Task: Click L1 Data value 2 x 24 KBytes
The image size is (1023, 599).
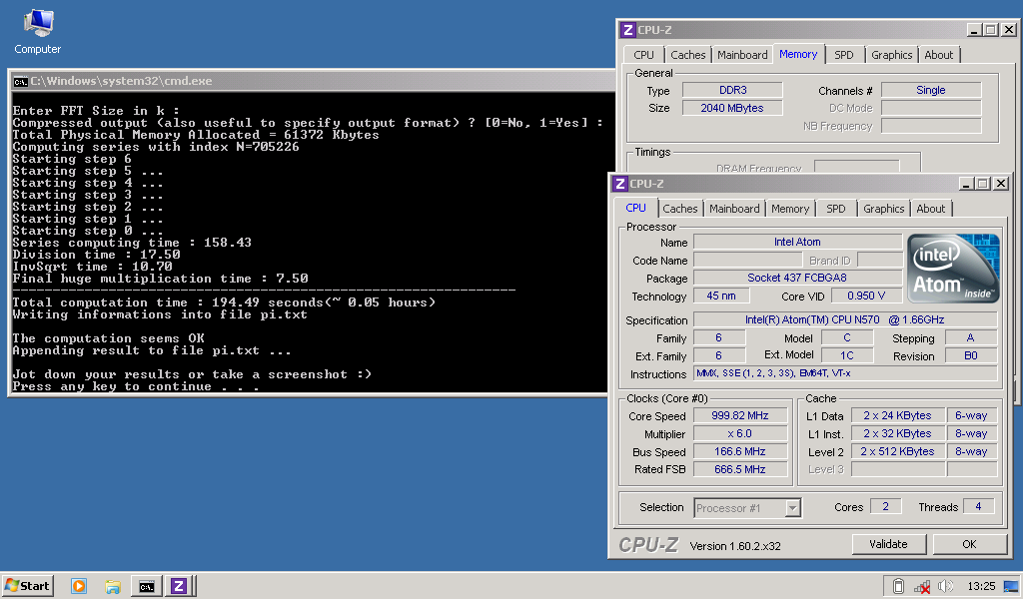Action: [x=897, y=416]
